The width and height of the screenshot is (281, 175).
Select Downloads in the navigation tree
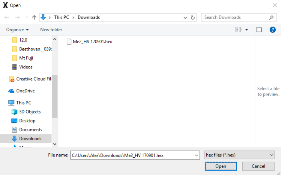coord(30,139)
